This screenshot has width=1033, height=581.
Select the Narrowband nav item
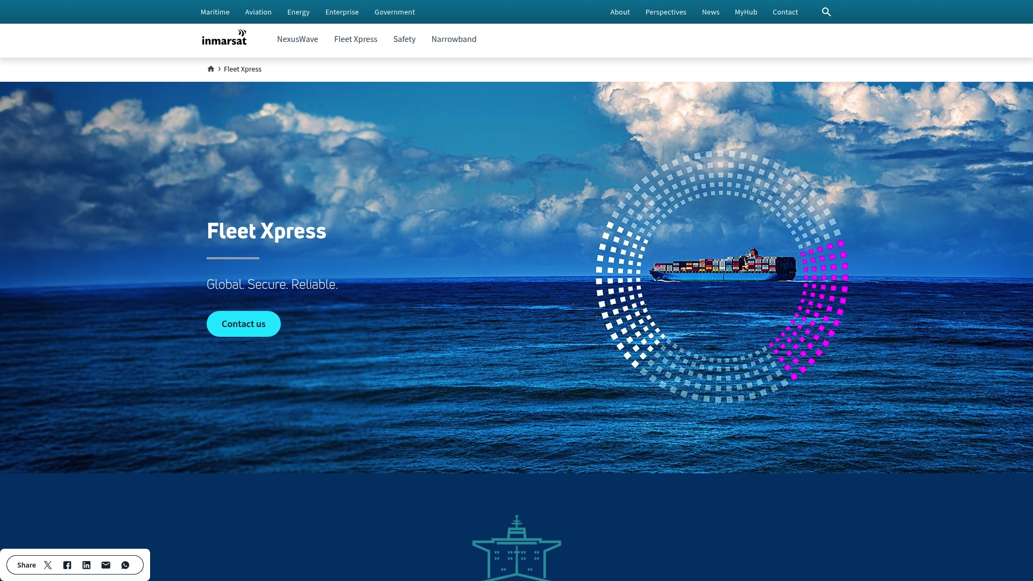tap(454, 39)
